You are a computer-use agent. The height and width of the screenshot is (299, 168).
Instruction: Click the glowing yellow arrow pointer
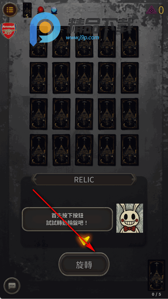84,240
